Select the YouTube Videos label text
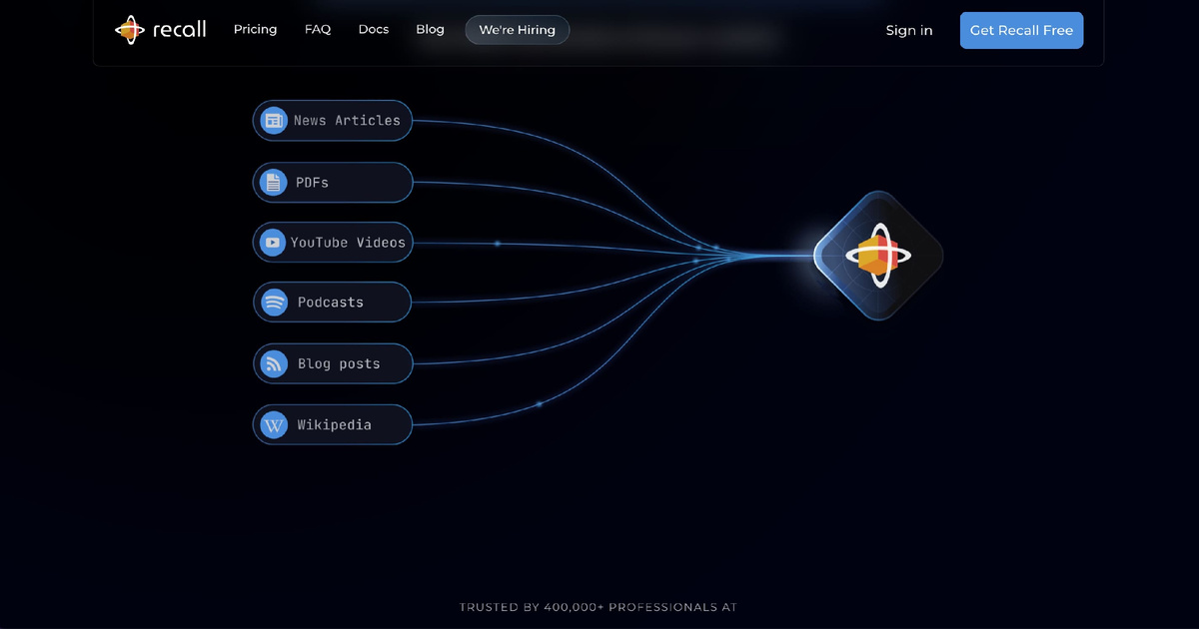 coord(348,243)
